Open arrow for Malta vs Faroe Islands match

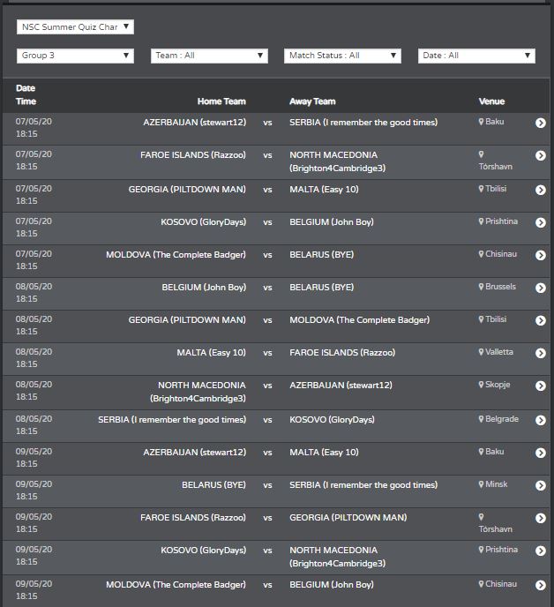pyautogui.click(x=541, y=353)
